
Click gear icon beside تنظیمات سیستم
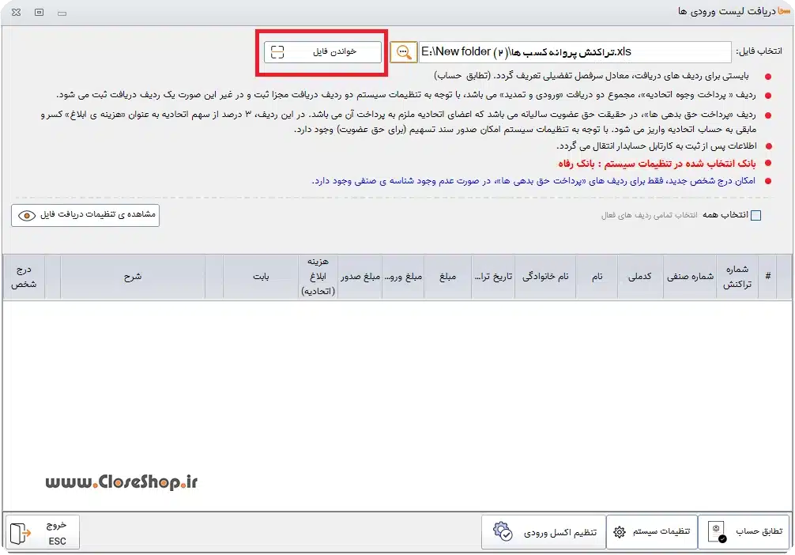pyautogui.click(x=619, y=531)
